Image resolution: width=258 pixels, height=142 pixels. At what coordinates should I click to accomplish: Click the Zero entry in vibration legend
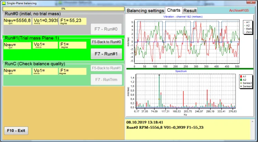click(248, 32)
